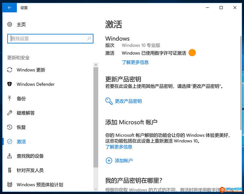
Task: Select 激活 in the sidebar
Action: click(x=21, y=142)
